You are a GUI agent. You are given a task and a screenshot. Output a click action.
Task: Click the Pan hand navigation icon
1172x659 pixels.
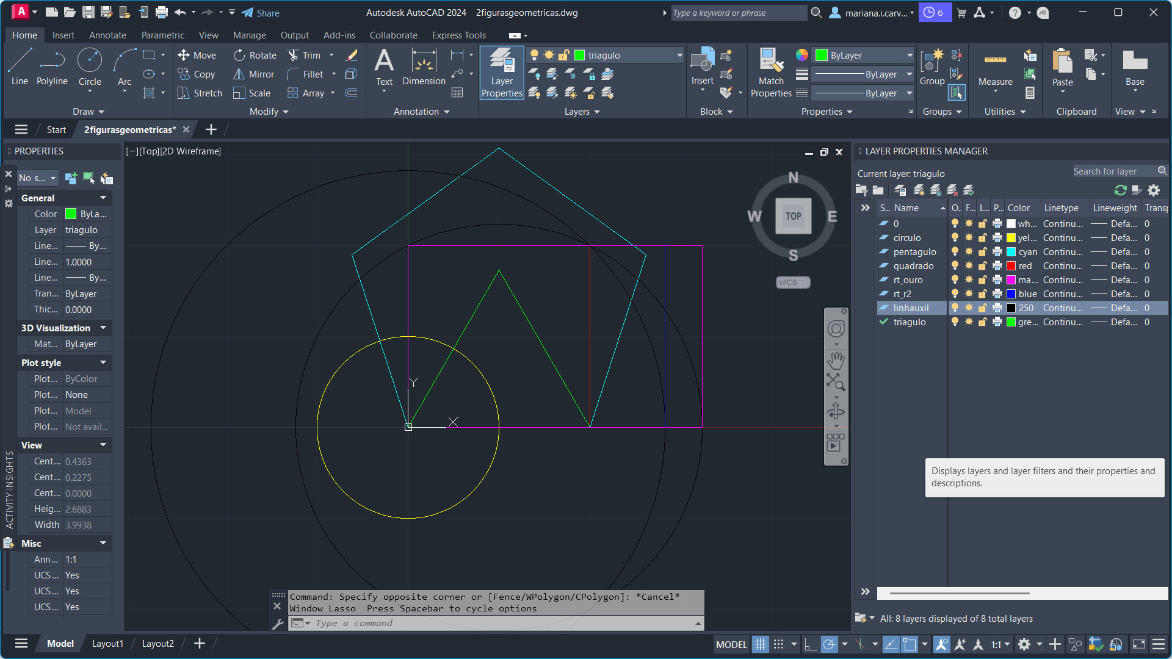[x=836, y=361]
